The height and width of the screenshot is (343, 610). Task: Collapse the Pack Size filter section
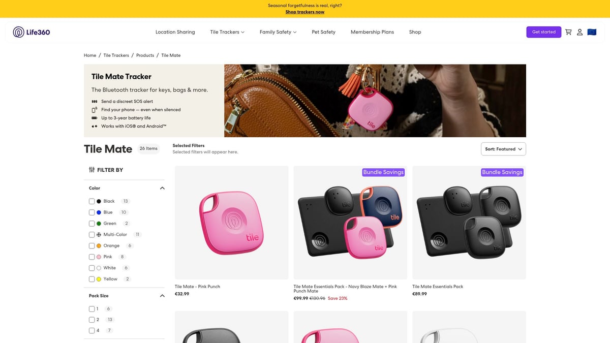point(162,296)
